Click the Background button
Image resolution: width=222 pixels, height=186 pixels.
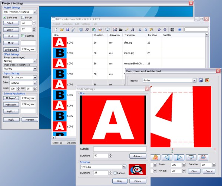11,50
